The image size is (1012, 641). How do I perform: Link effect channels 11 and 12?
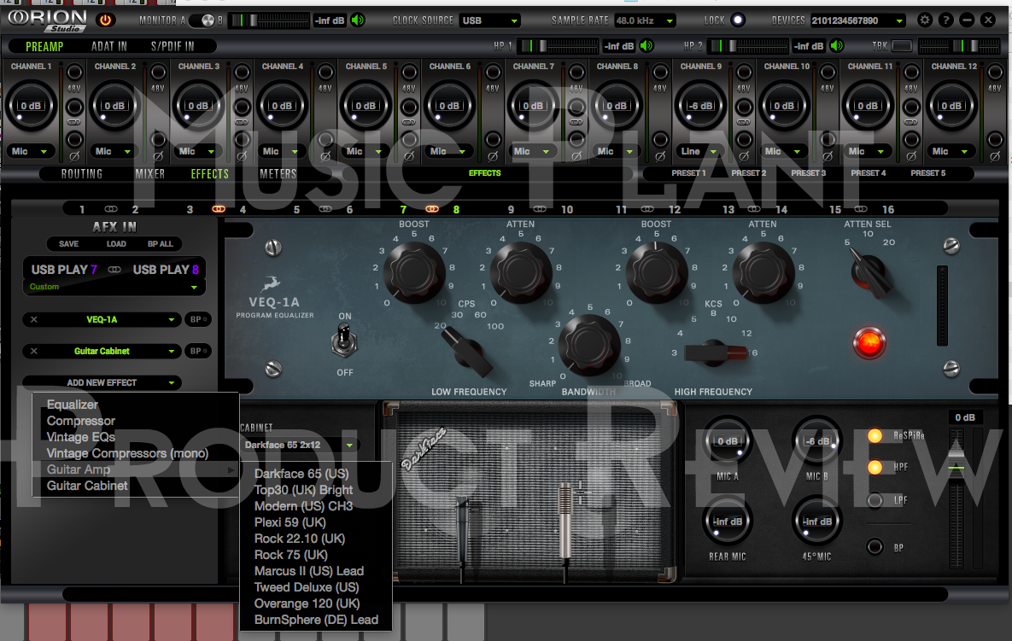(646, 209)
